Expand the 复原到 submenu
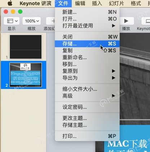The width and height of the screenshot is (150, 152). 87,71
